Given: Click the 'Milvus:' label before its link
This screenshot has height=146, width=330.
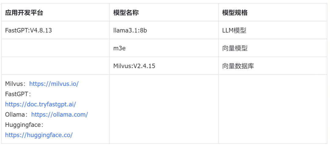Looking at the screenshot, I should 15,84.
